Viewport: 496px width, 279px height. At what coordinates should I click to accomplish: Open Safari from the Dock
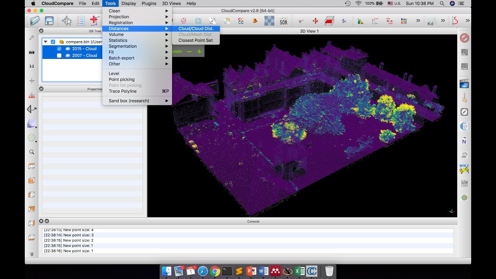pos(203,271)
